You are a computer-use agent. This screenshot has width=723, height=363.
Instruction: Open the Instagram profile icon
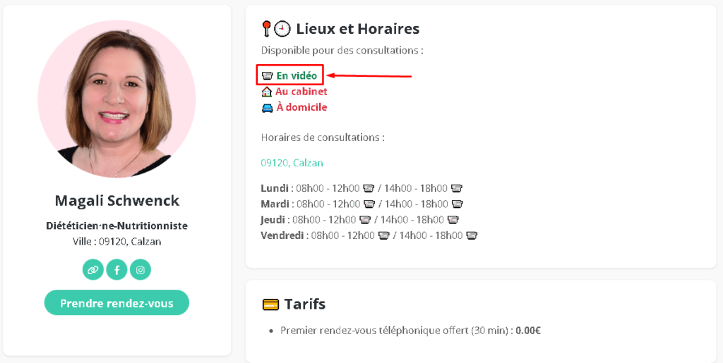click(141, 269)
